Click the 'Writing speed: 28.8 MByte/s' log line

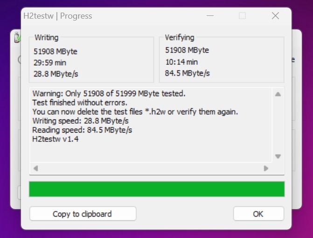point(80,121)
